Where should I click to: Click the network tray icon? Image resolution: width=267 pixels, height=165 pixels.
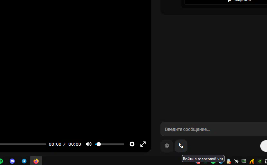266,161
